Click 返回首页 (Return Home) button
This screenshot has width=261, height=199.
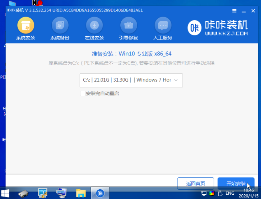coord(196,184)
